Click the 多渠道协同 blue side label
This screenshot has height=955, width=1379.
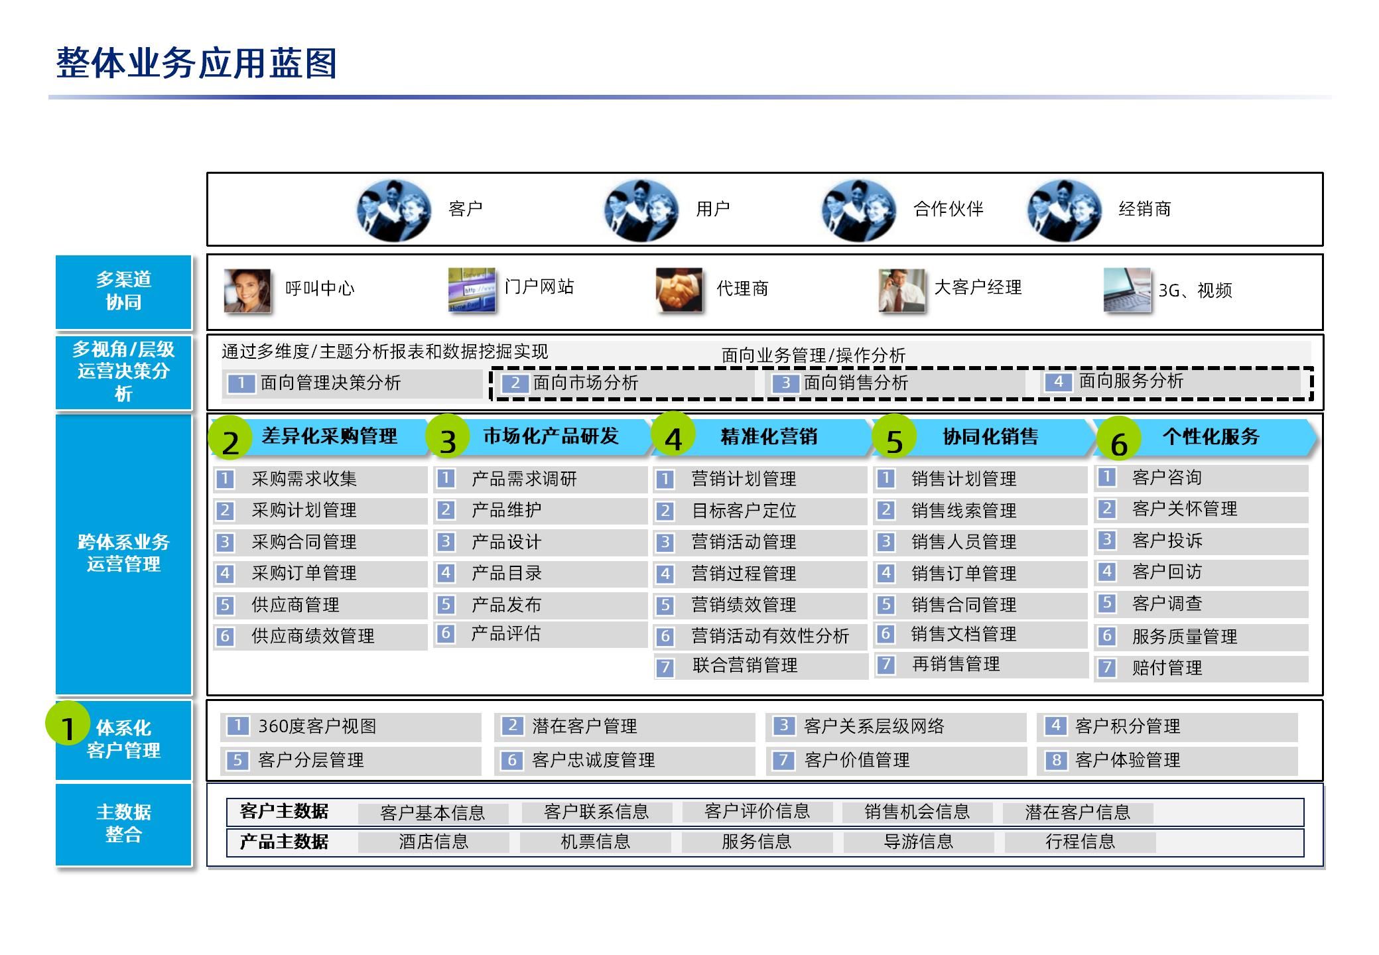click(123, 292)
